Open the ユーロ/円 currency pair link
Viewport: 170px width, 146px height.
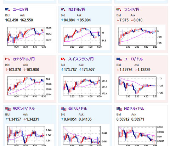20,9
